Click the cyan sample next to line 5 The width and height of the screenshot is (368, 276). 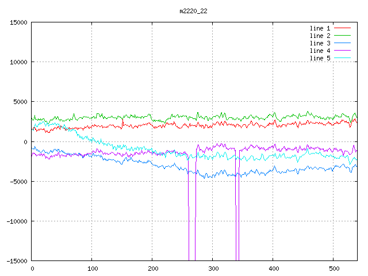[342, 58]
